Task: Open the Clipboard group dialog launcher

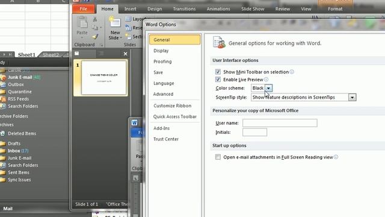Action: point(102,45)
